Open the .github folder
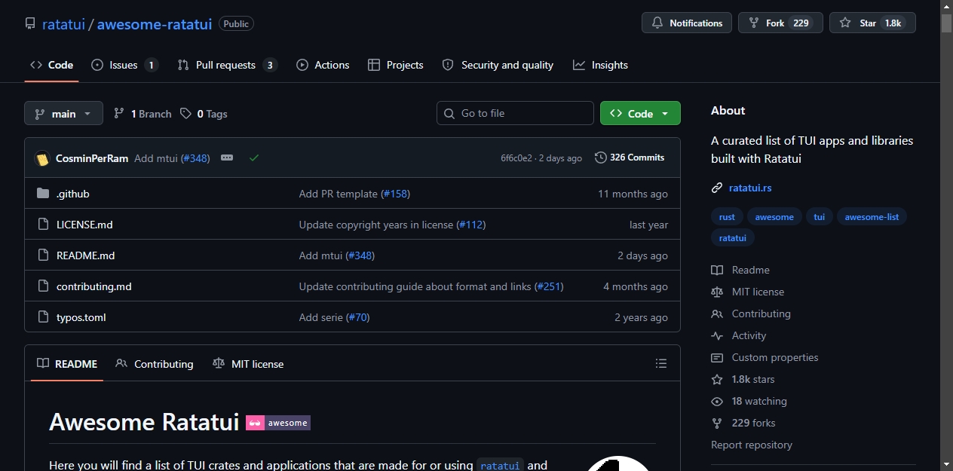Screen dimensions: 953x471 [73, 194]
